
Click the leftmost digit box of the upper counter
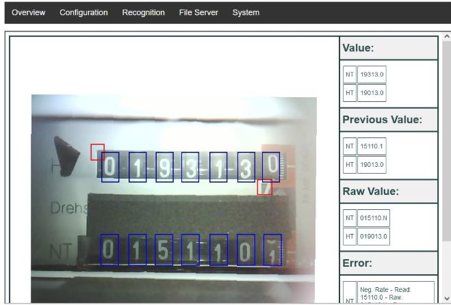tap(110, 167)
